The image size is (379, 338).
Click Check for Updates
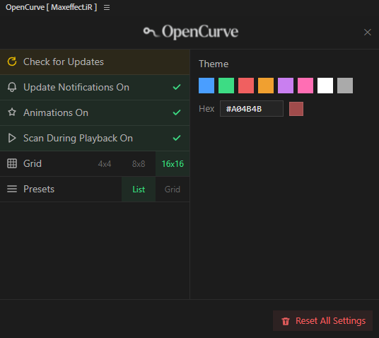pos(95,62)
